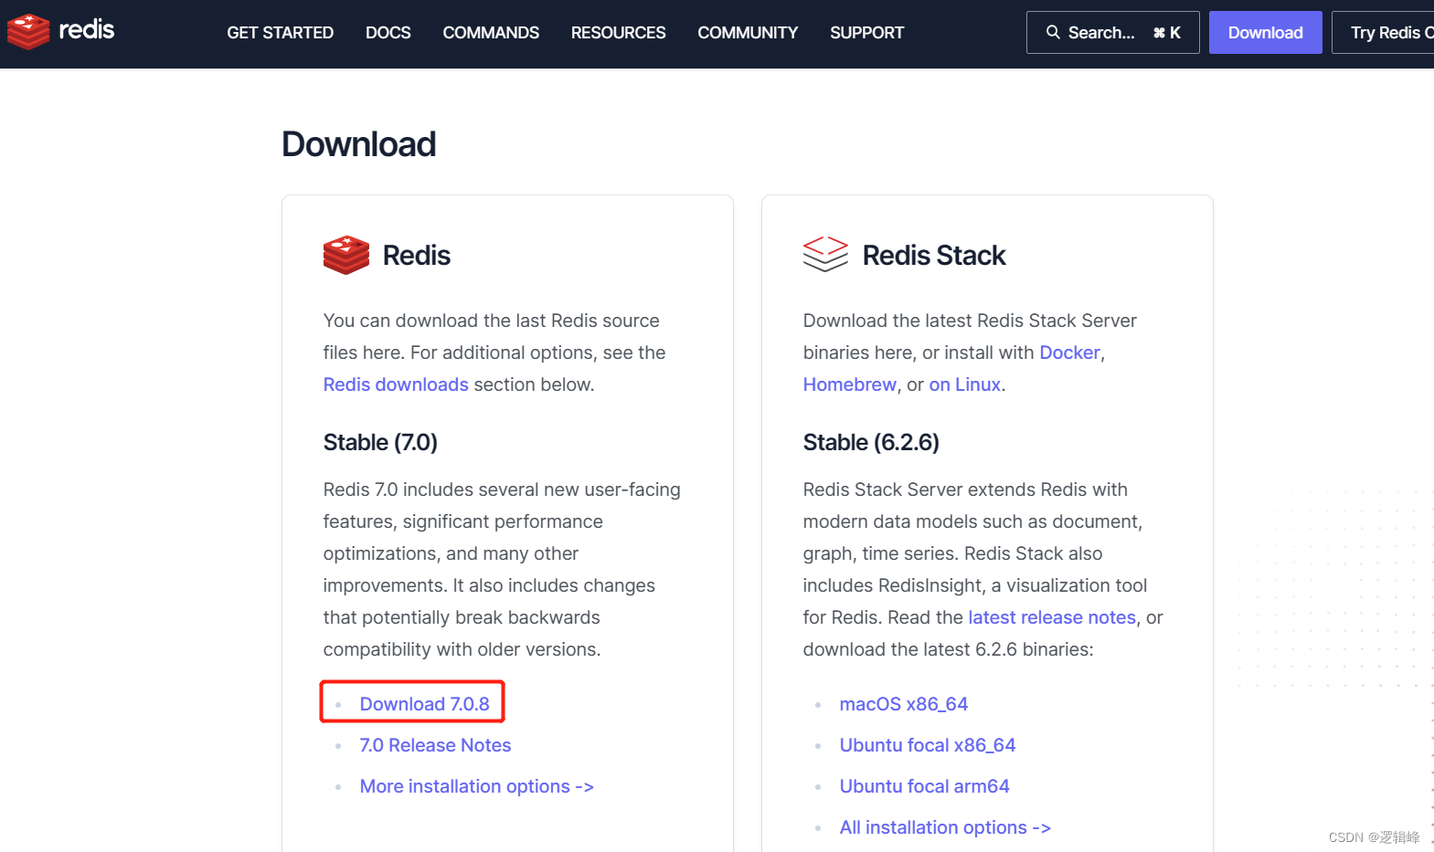Open the COMMUNITY menu
Viewport: 1434px width, 852px height.
point(748,33)
